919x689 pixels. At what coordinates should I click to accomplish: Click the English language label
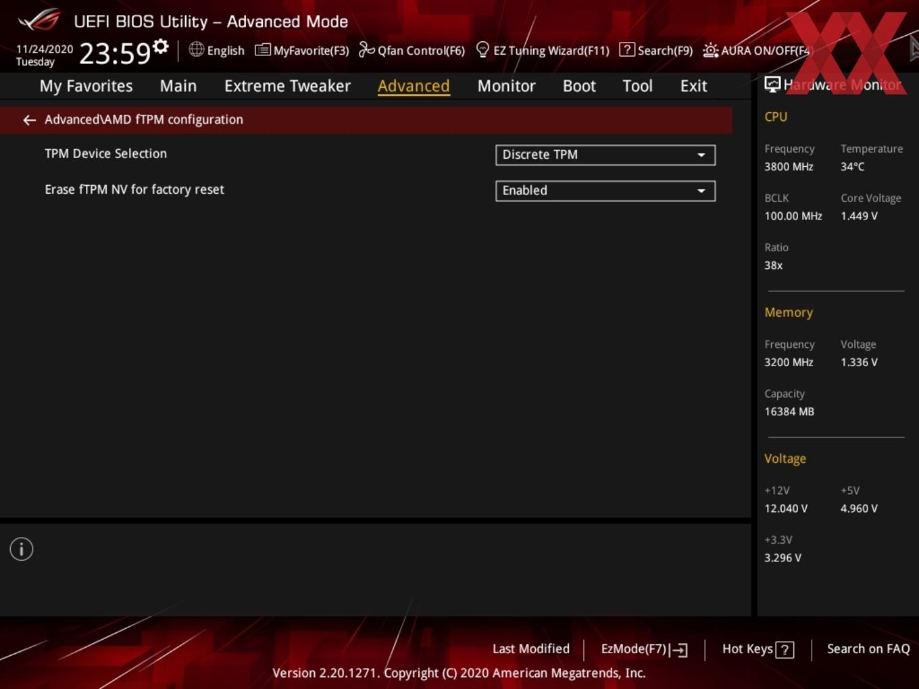click(x=226, y=51)
